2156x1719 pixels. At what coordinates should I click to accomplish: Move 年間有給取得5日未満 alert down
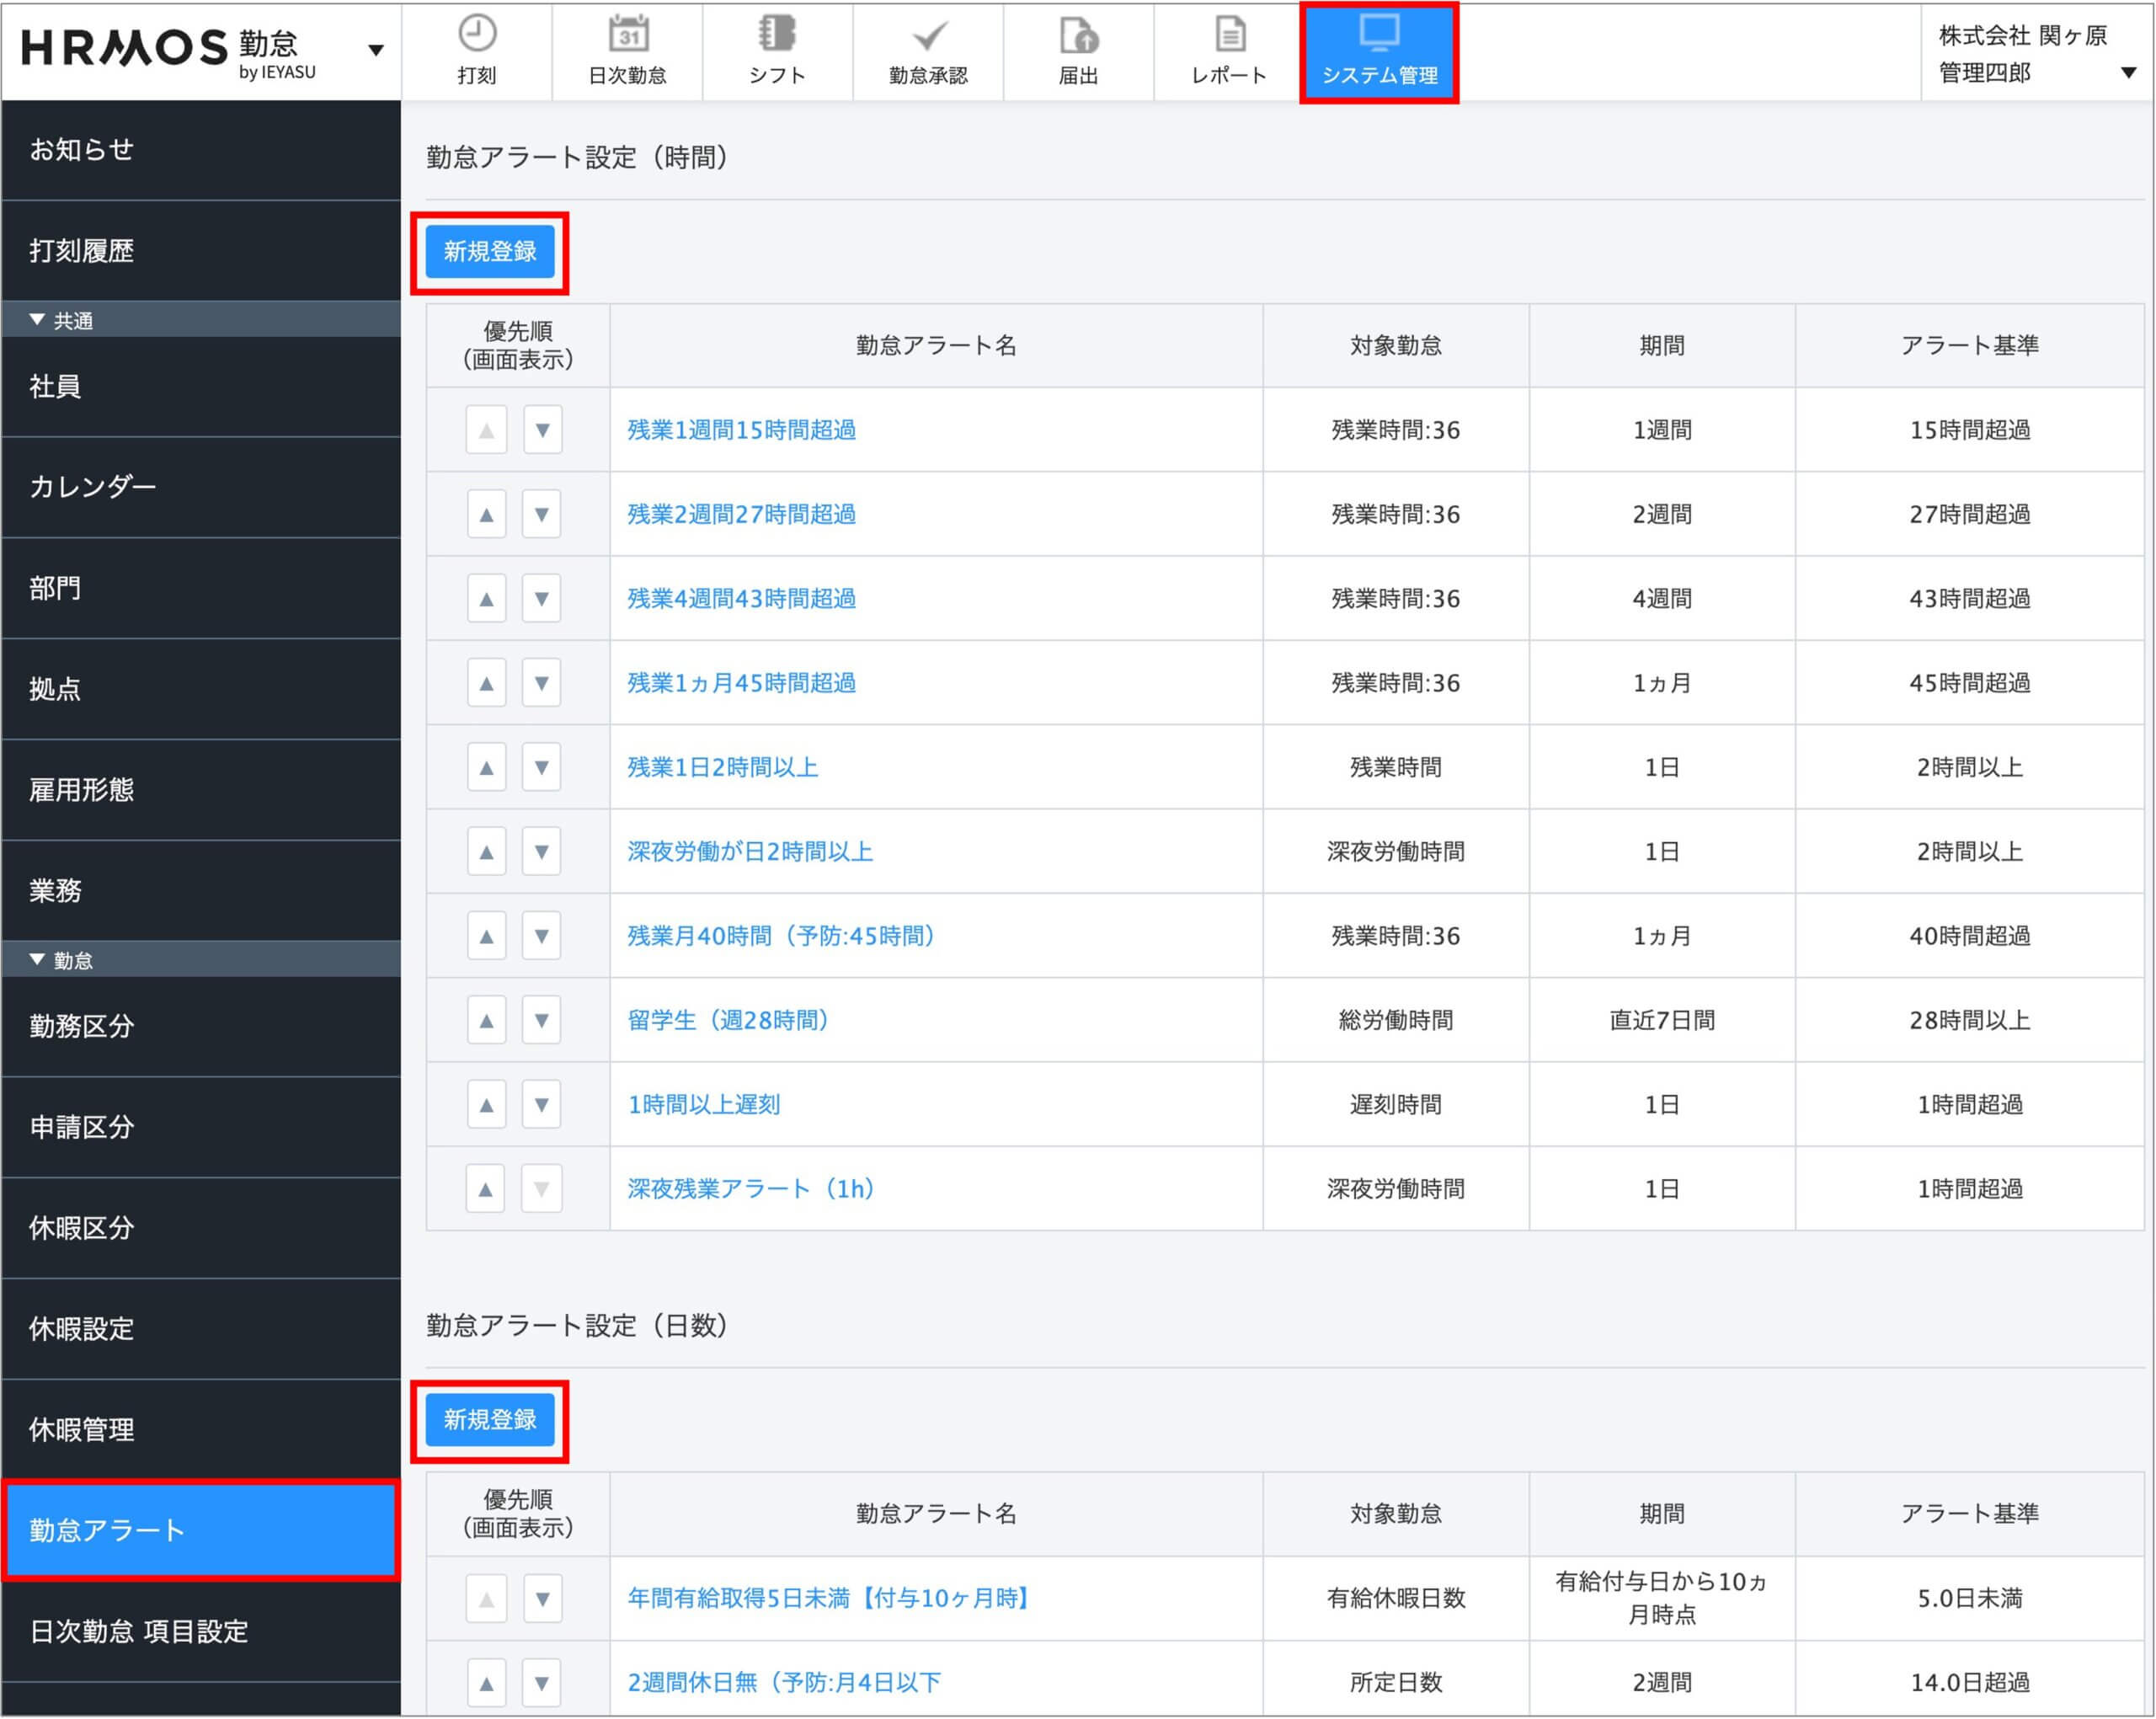542,1599
